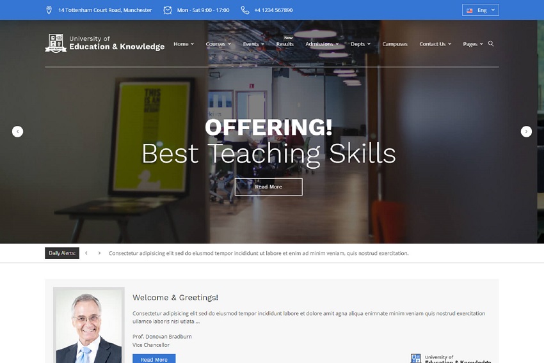Viewport: 544px width, 363px height.
Task: Expand the Admissions dropdown menu
Action: pos(322,44)
